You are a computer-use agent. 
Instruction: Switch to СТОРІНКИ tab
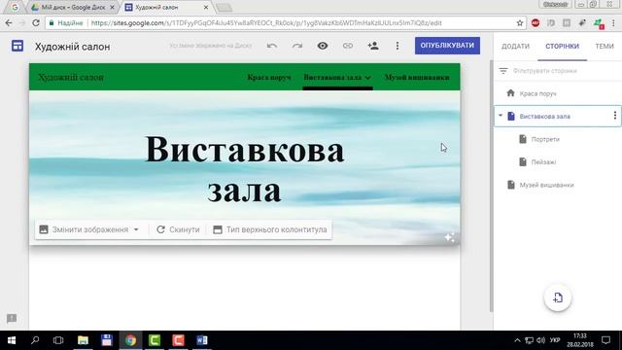tap(562, 47)
